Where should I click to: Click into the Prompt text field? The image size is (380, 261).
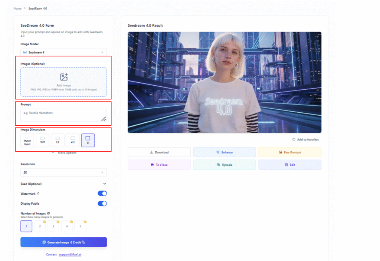click(x=64, y=115)
